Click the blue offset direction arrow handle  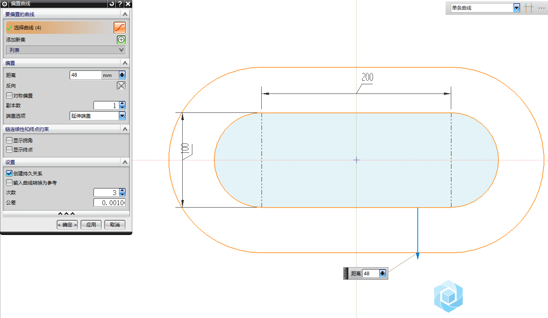coord(418,256)
